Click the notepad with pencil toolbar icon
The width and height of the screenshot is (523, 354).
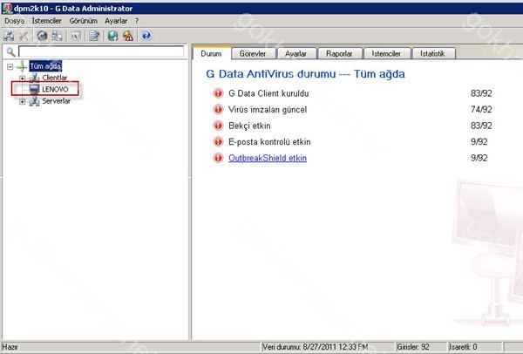click(x=94, y=36)
